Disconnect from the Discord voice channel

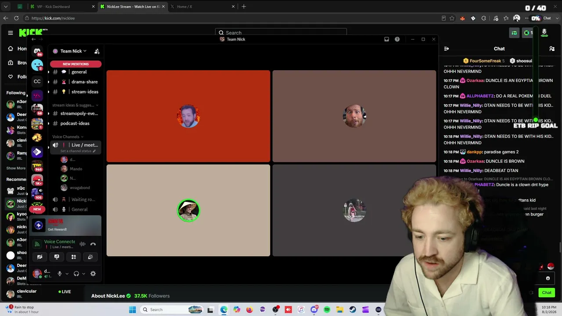click(93, 244)
